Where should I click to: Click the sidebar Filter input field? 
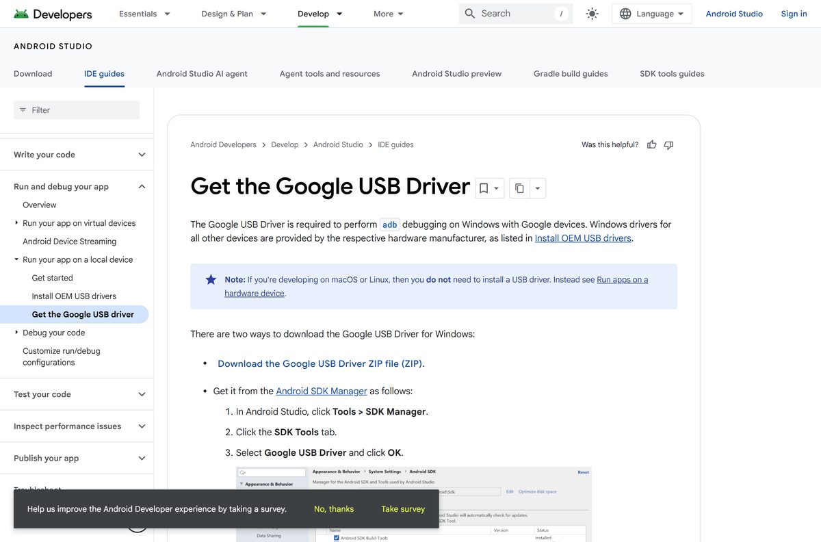coord(77,110)
